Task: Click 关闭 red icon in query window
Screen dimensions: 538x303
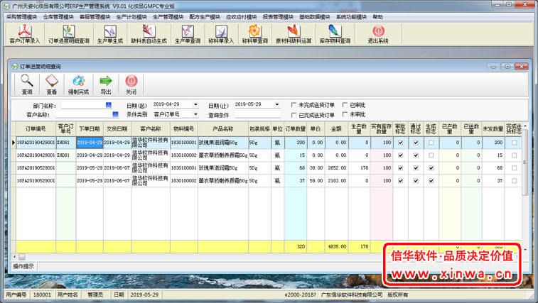Action: point(131,84)
